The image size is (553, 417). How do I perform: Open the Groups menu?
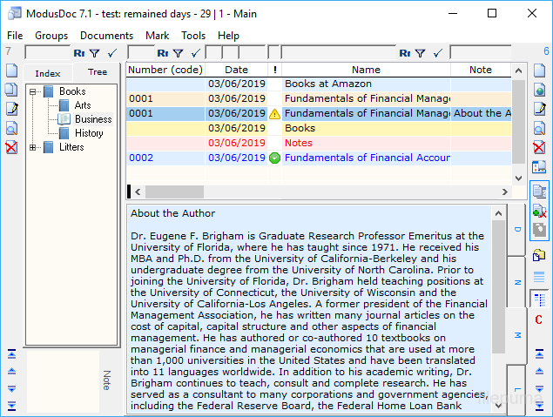click(x=51, y=36)
